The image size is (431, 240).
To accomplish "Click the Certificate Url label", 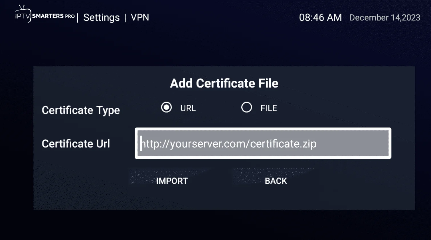I will pos(76,144).
